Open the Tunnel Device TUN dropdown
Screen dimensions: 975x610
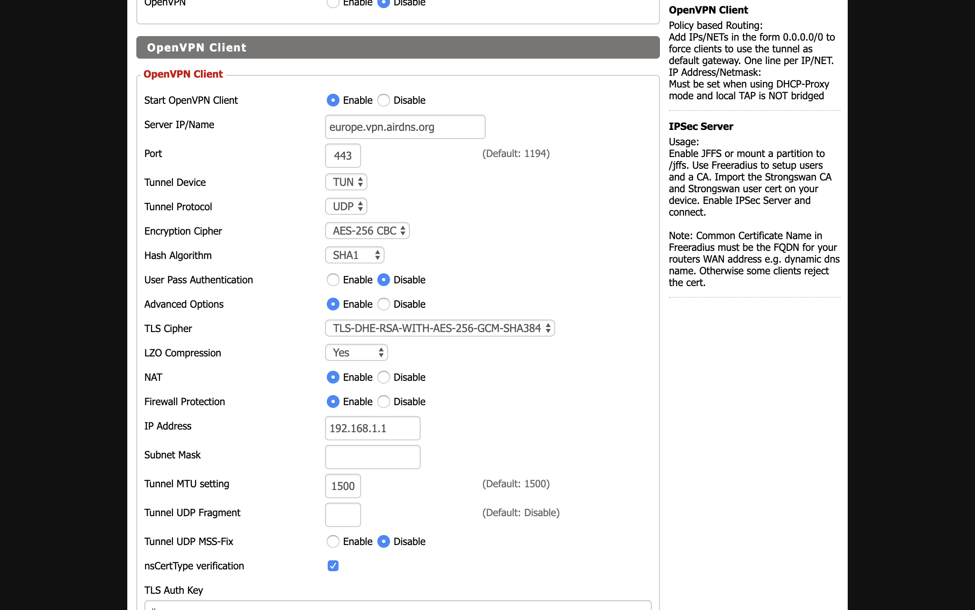(x=346, y=182)
